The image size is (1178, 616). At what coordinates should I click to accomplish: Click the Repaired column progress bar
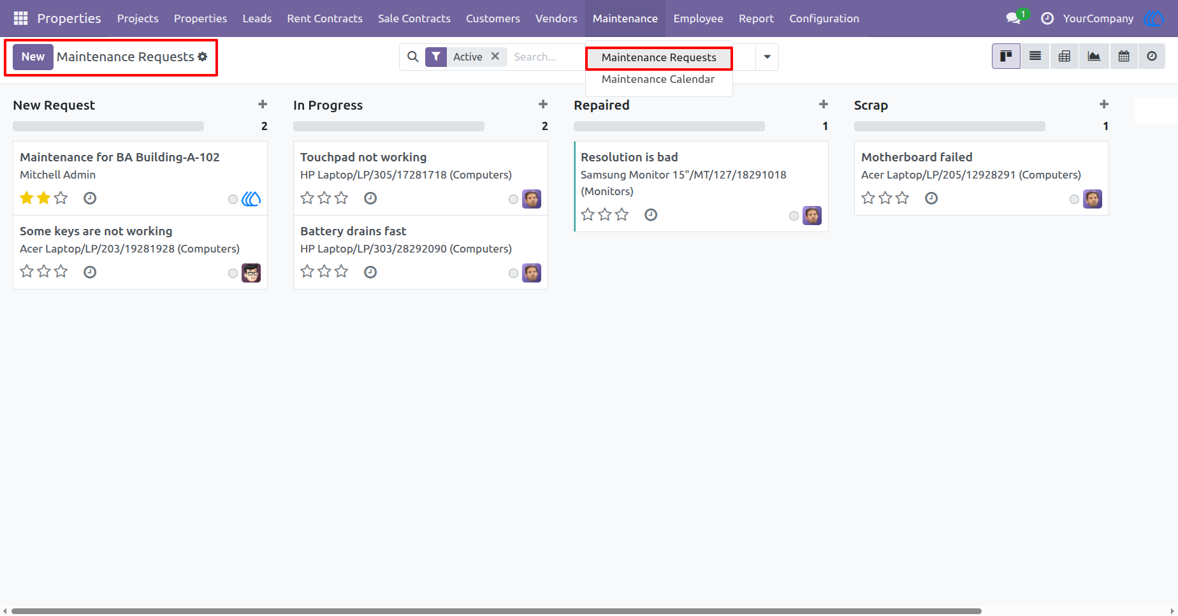[x=669, y=126]
